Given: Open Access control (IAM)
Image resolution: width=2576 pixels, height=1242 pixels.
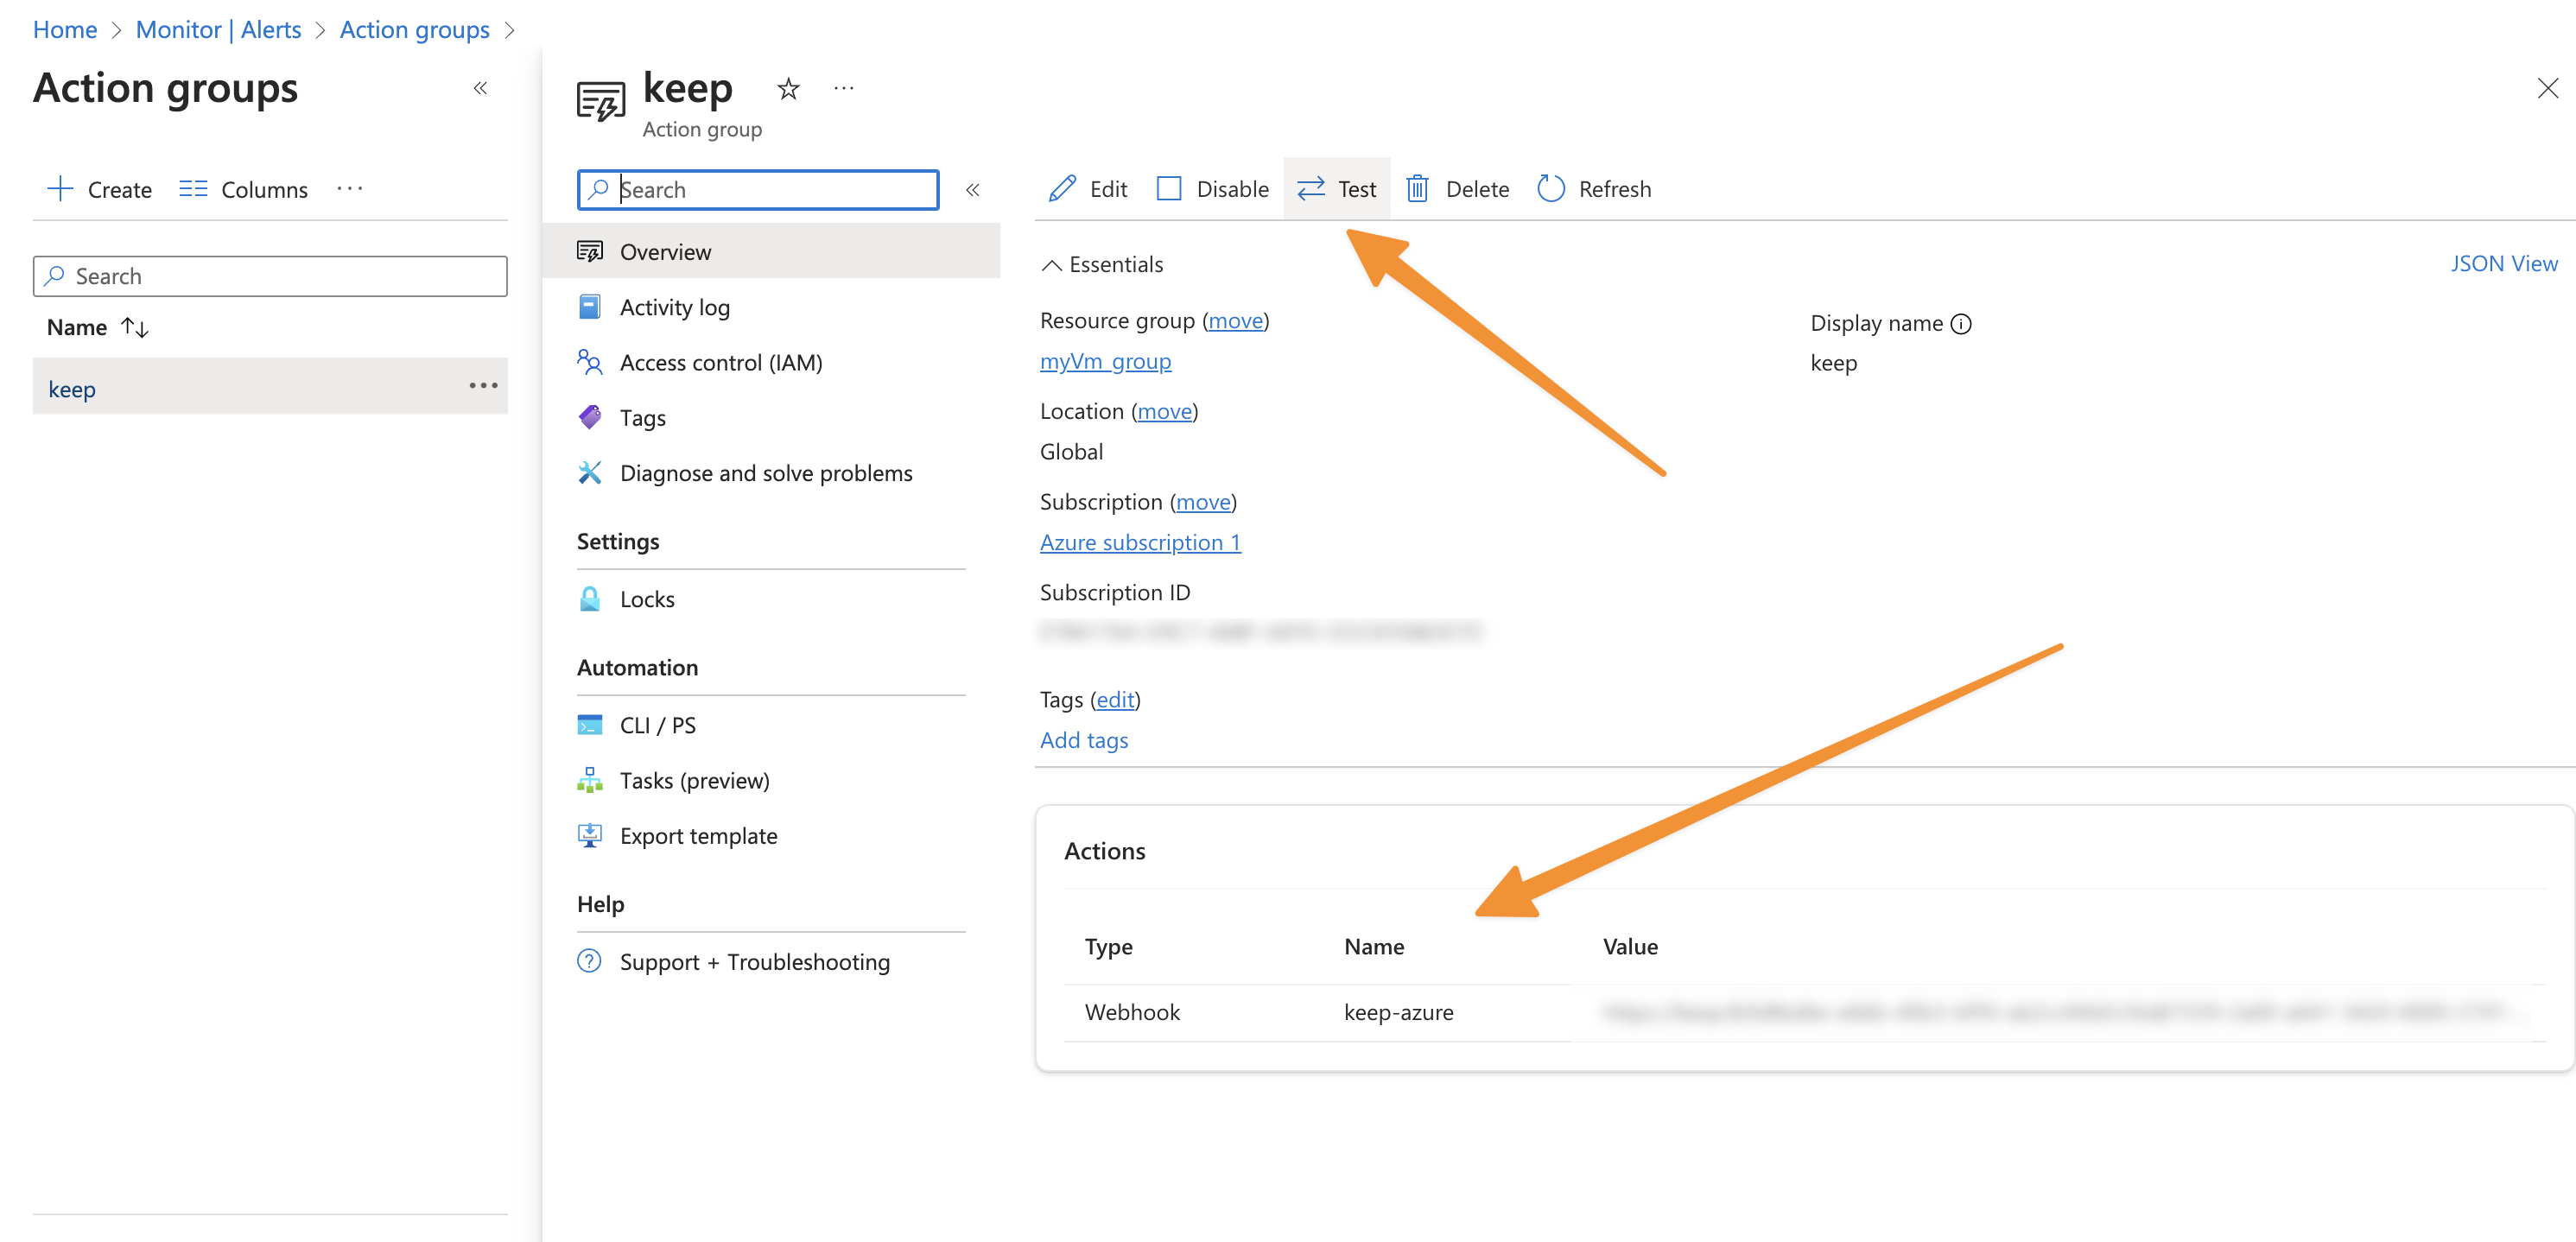Looking at the screenshot, I should 771,362.
